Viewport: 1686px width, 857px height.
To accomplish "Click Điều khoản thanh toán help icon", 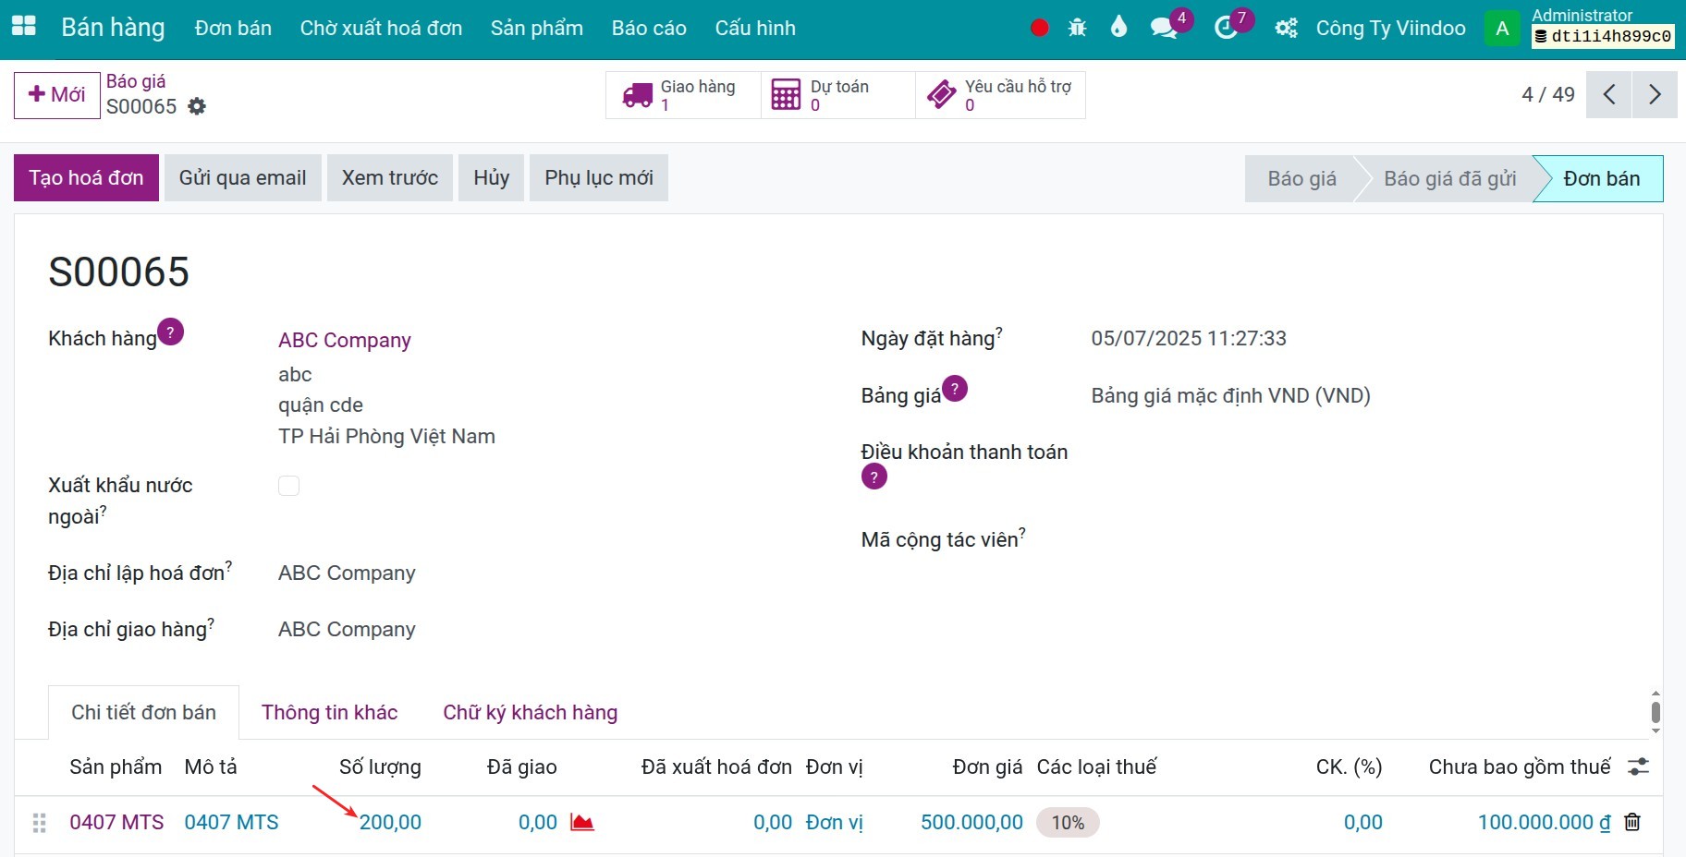I will 874,477.
